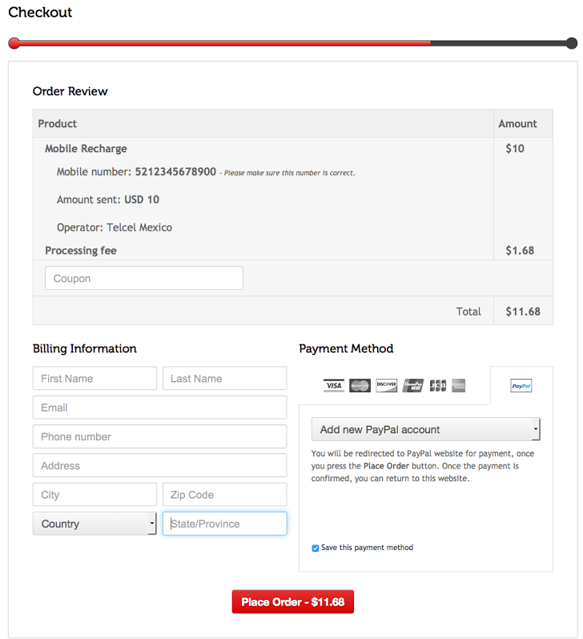Click the UnionPay card icon
Screen dimensions: 583x639
tap(412, 385)
